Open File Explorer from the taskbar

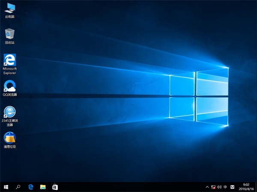(x=43, y=187)
